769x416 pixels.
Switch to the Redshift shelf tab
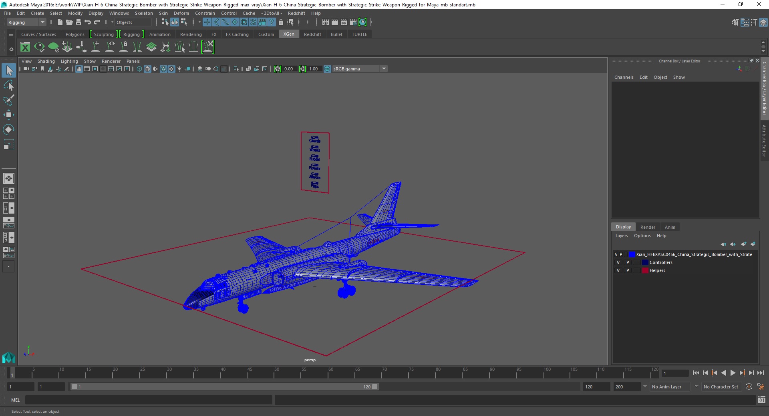tap(312, 34)
